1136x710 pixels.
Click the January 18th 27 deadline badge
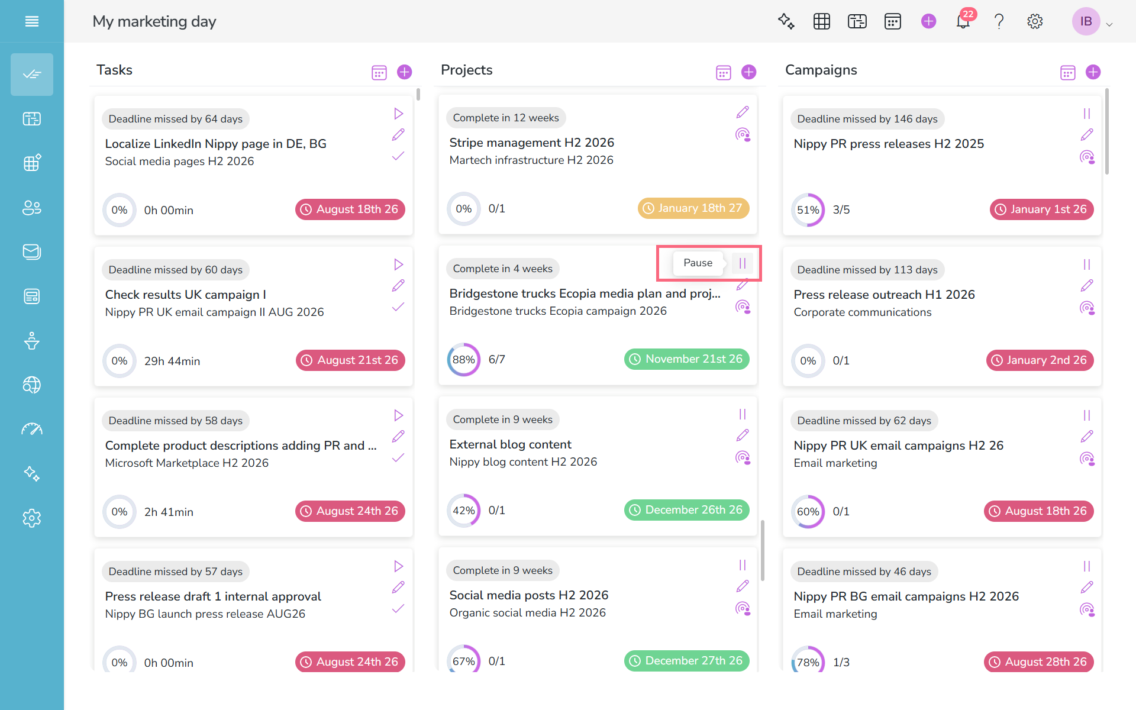click(693, 208)
